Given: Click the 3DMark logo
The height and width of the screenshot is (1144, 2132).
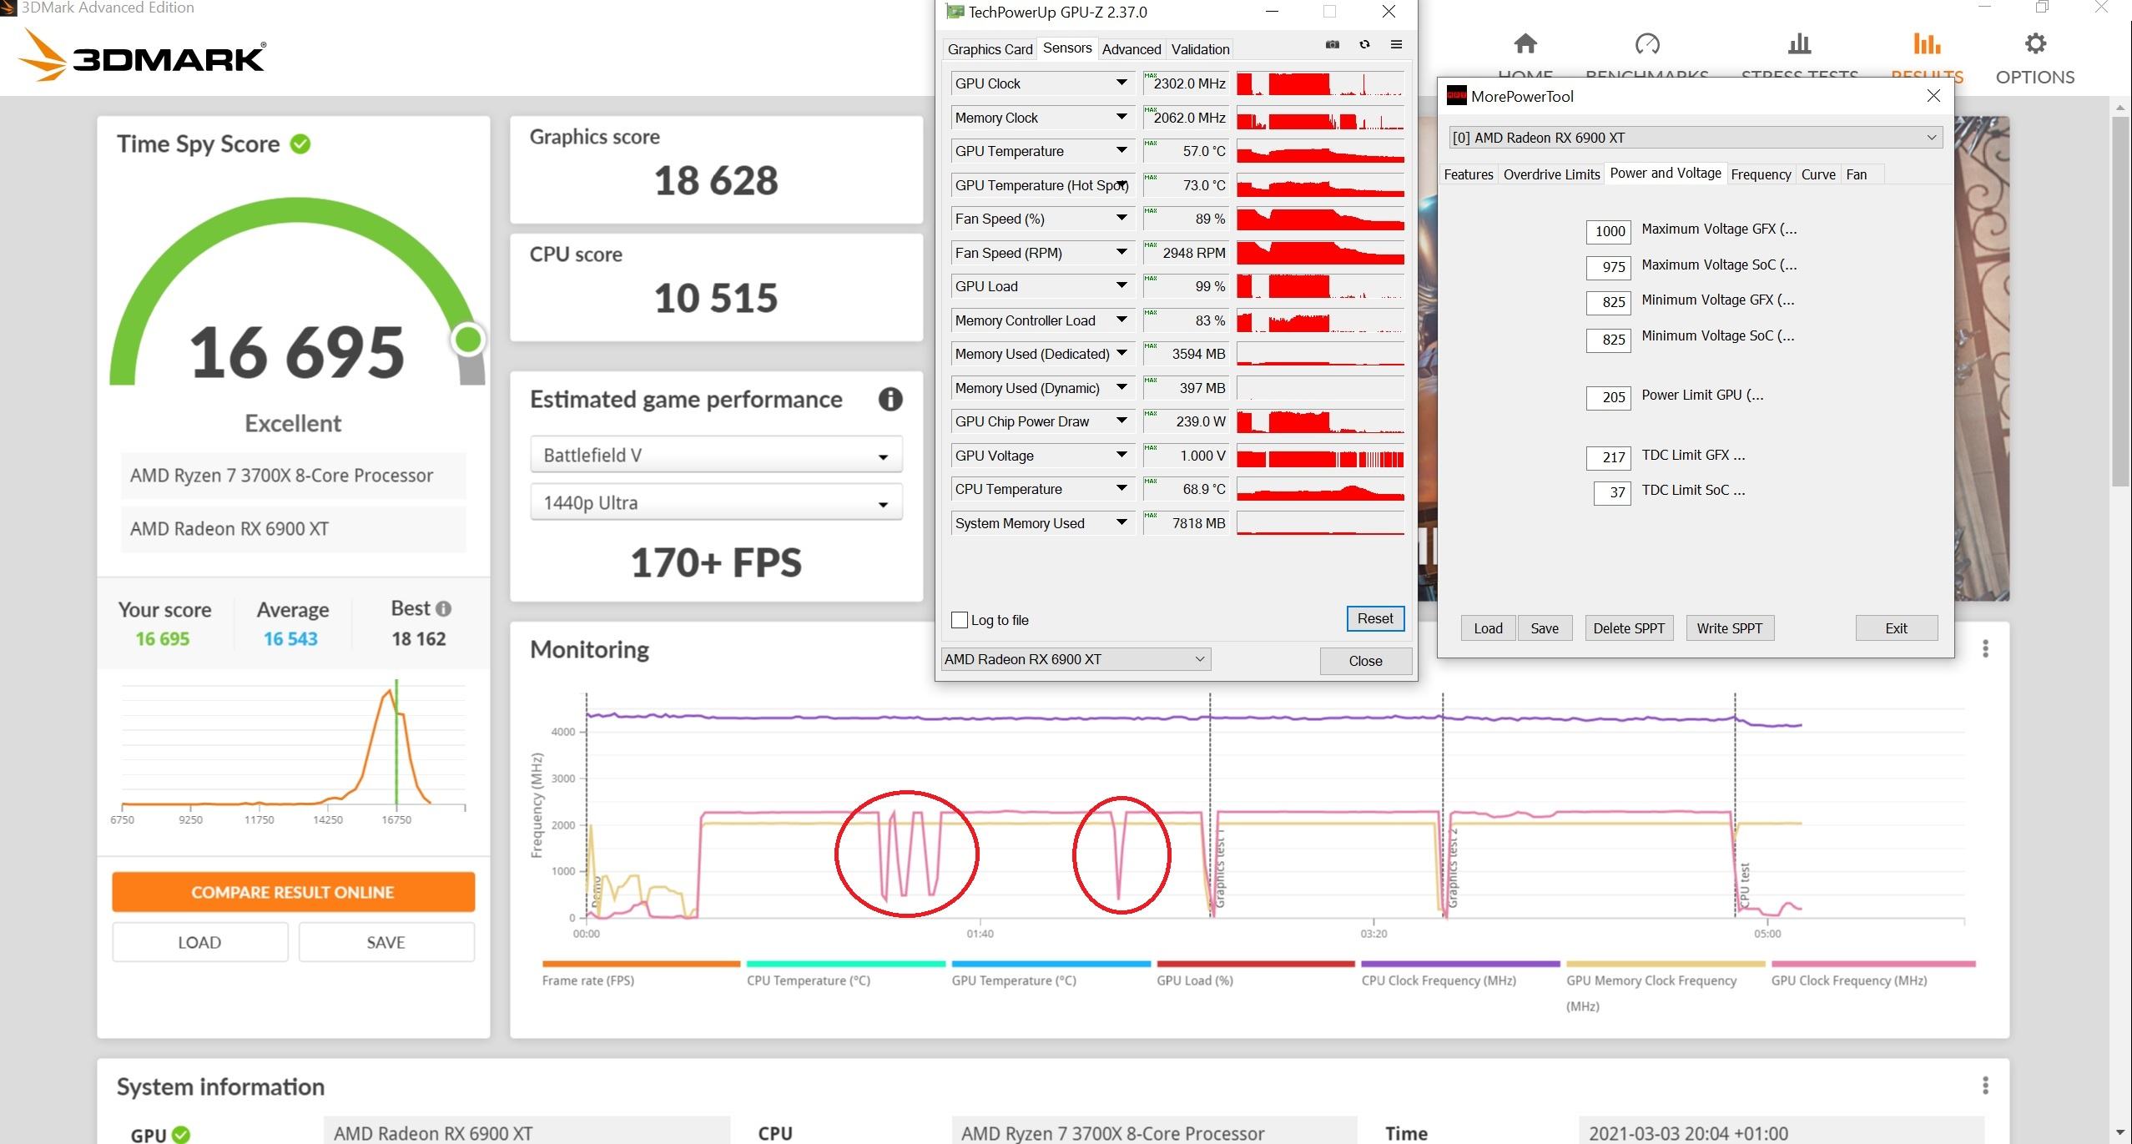Looking at the screenshot, I should pyautogui.click(x=142, y=55).
